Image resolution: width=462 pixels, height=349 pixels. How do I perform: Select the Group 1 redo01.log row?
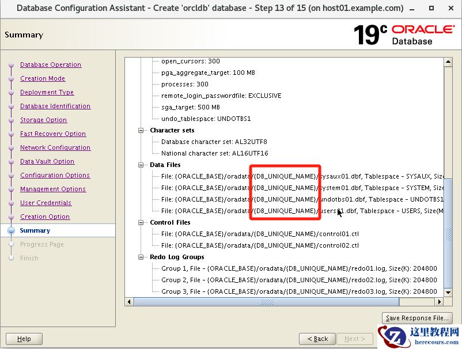tap(299, 268)
